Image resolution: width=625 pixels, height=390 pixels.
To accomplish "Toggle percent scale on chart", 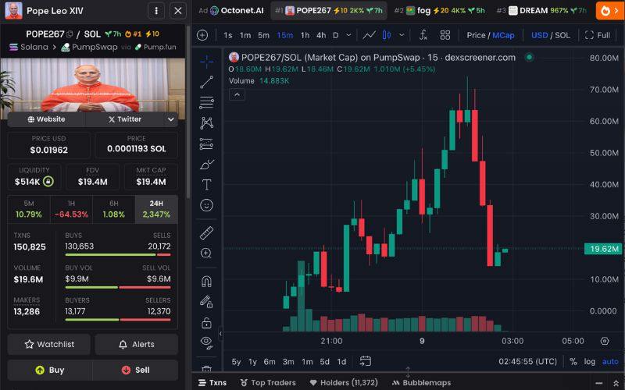I will click(573, 361).
